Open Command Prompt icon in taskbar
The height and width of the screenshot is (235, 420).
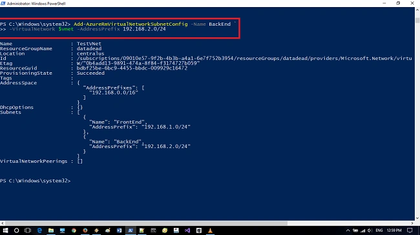pyautogui.click(x=153, y=230)
